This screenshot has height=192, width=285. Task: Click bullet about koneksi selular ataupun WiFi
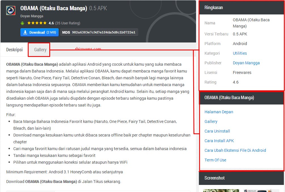70,162
